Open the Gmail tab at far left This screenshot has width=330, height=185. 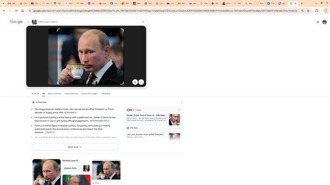[11, 3]
